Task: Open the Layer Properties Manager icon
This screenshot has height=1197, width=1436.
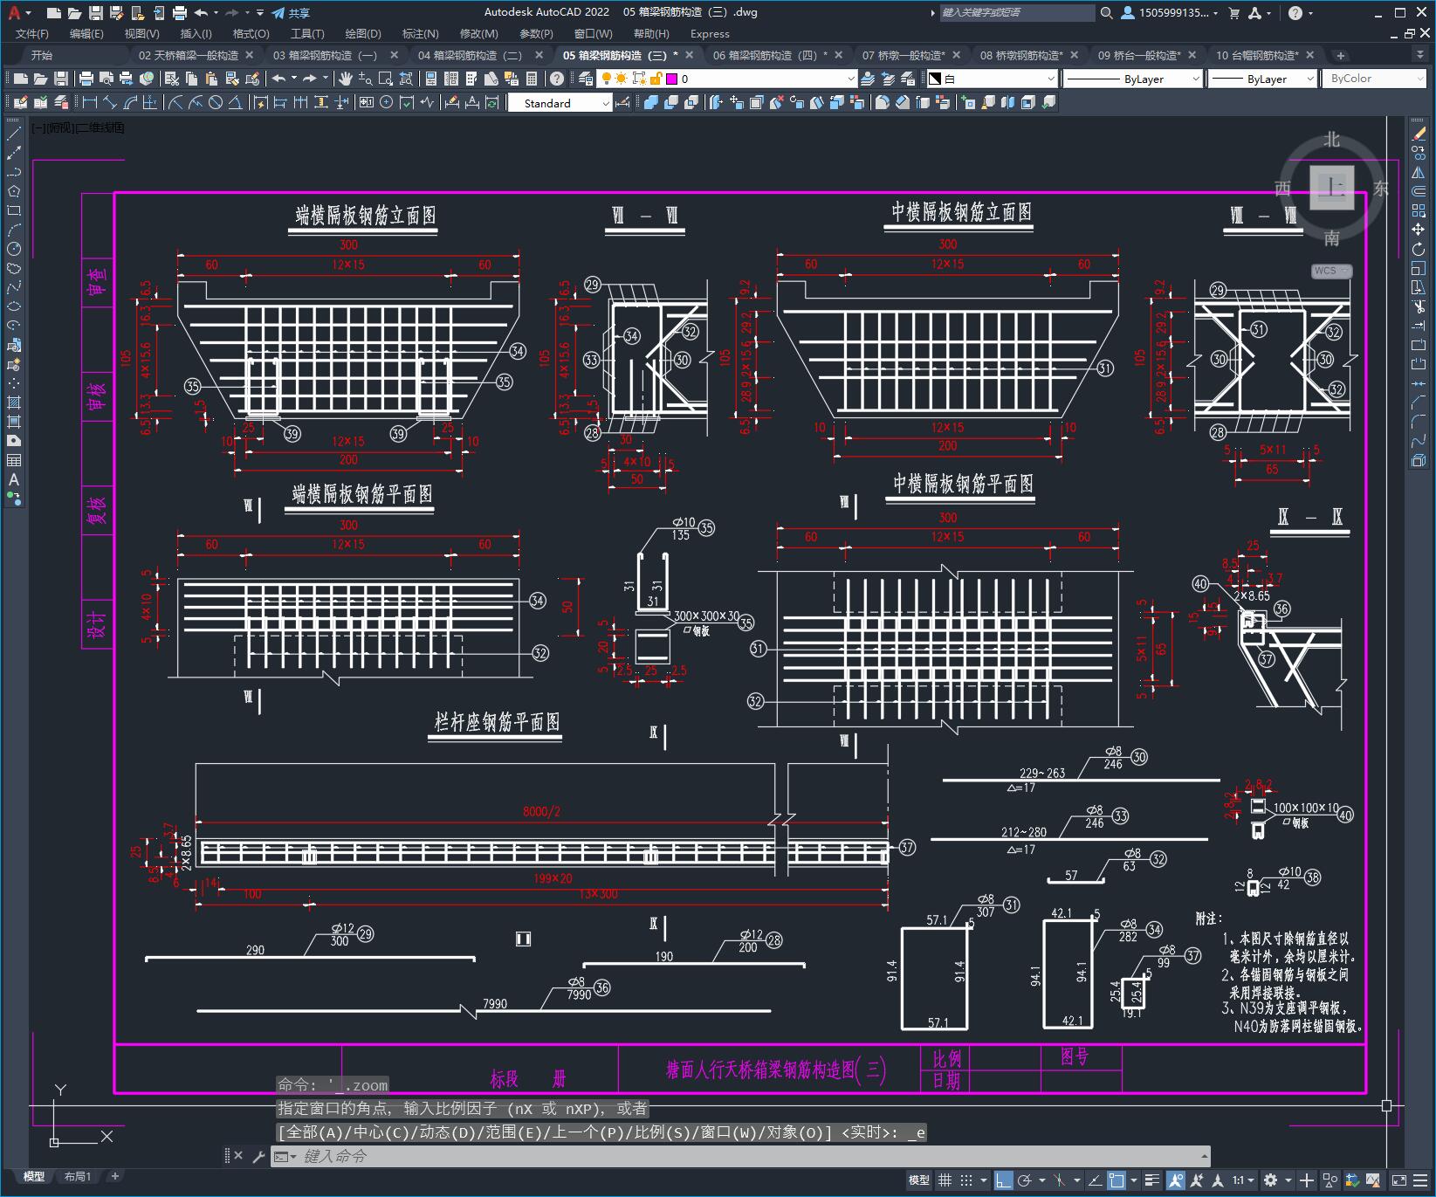Action: pos(586,79)
